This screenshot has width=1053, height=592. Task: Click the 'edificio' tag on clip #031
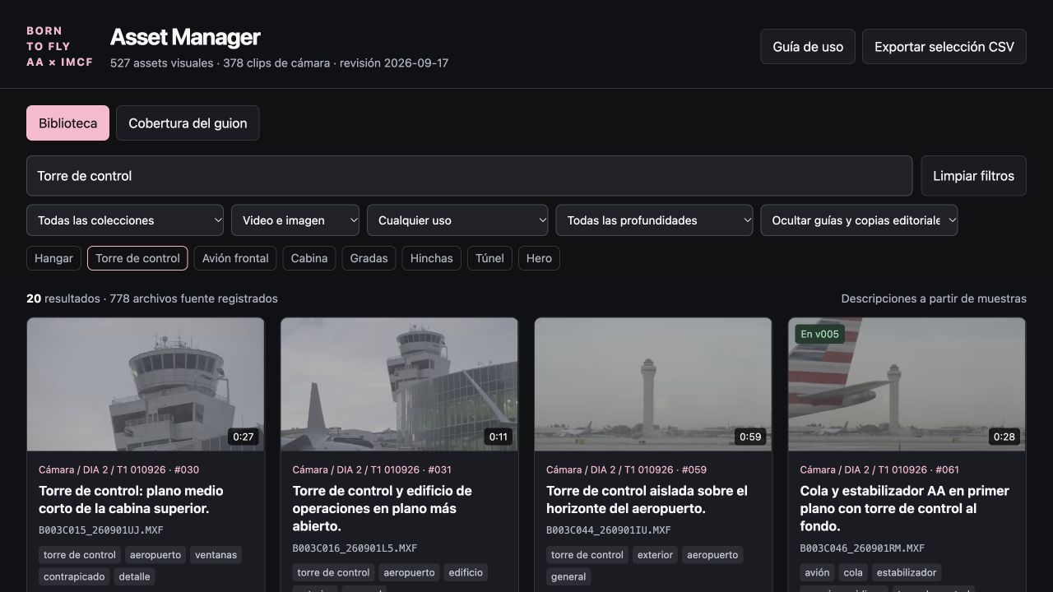[466, 572]
